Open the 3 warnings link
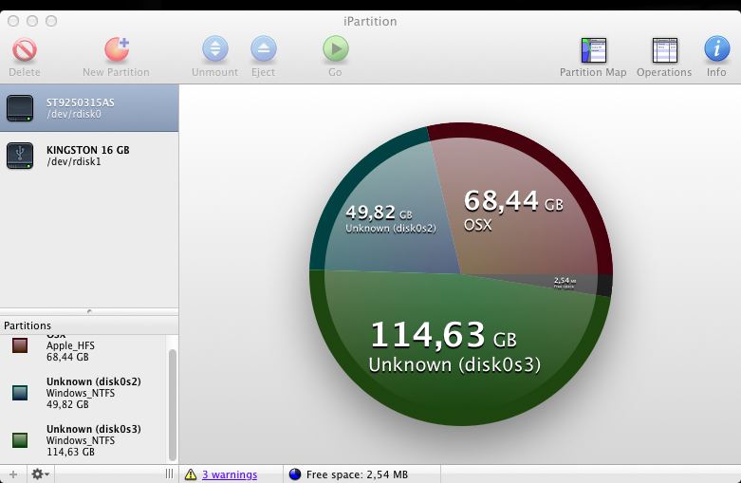 [229, 474]
